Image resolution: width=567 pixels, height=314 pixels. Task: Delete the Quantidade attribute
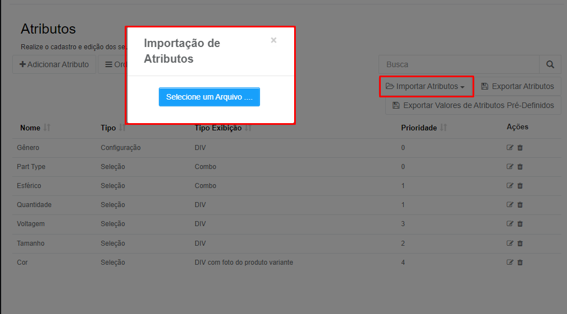[x=520, y=205]
